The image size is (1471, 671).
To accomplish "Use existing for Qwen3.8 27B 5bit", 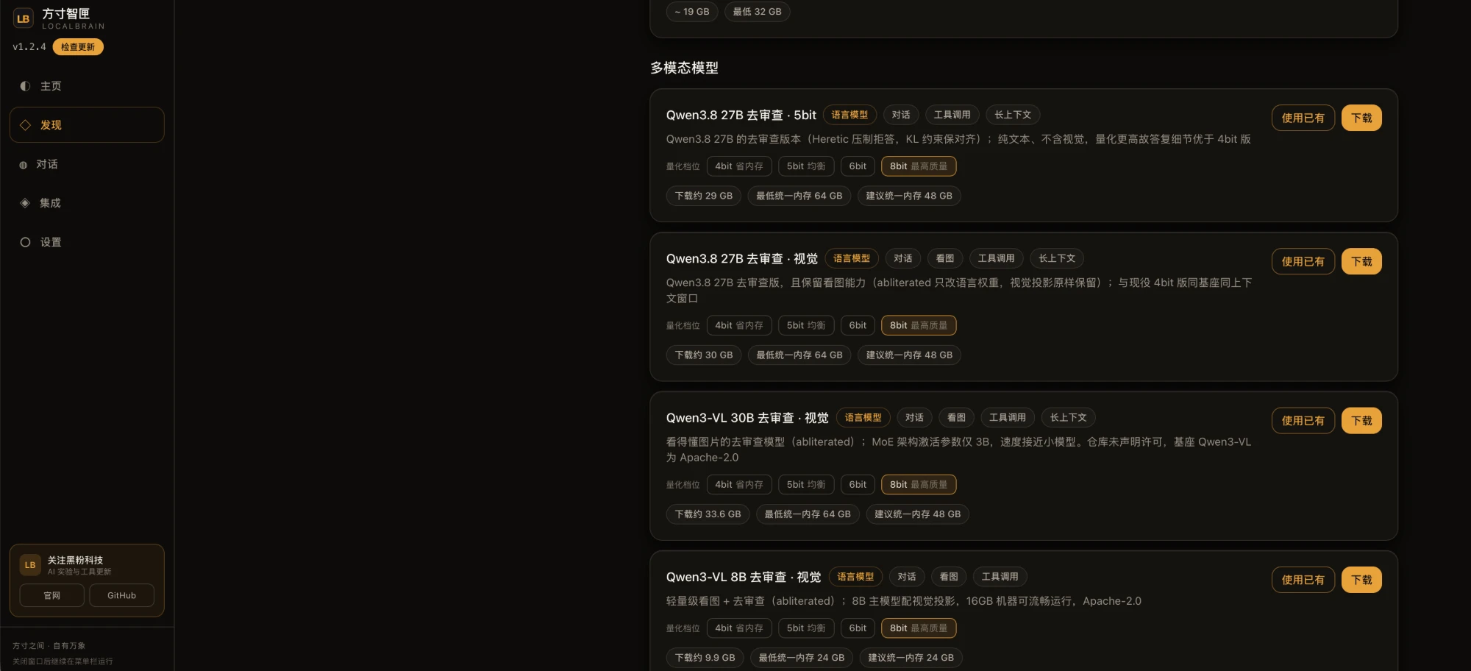I will click(x=1303, y=118).
